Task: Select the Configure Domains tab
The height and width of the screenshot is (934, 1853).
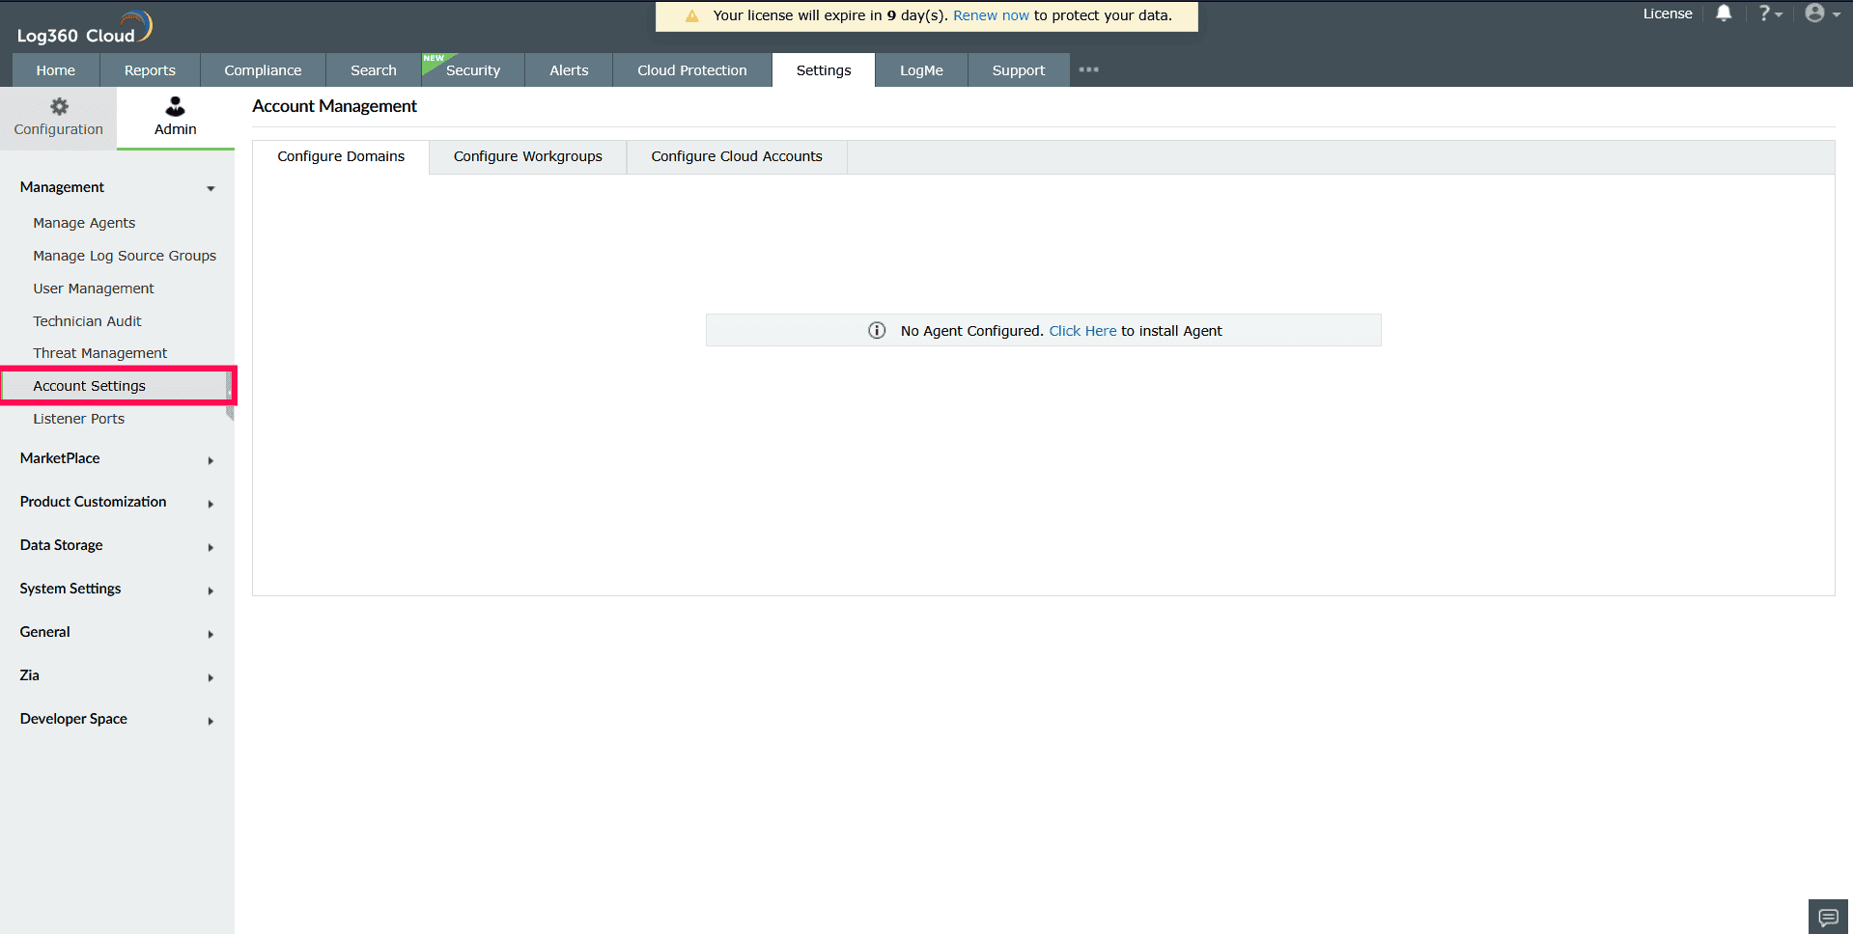Action: (341, 156)
